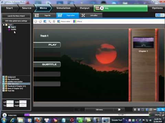165x123 pixels.
Task: Open the Options menu
Action: [x=157, y=8]
